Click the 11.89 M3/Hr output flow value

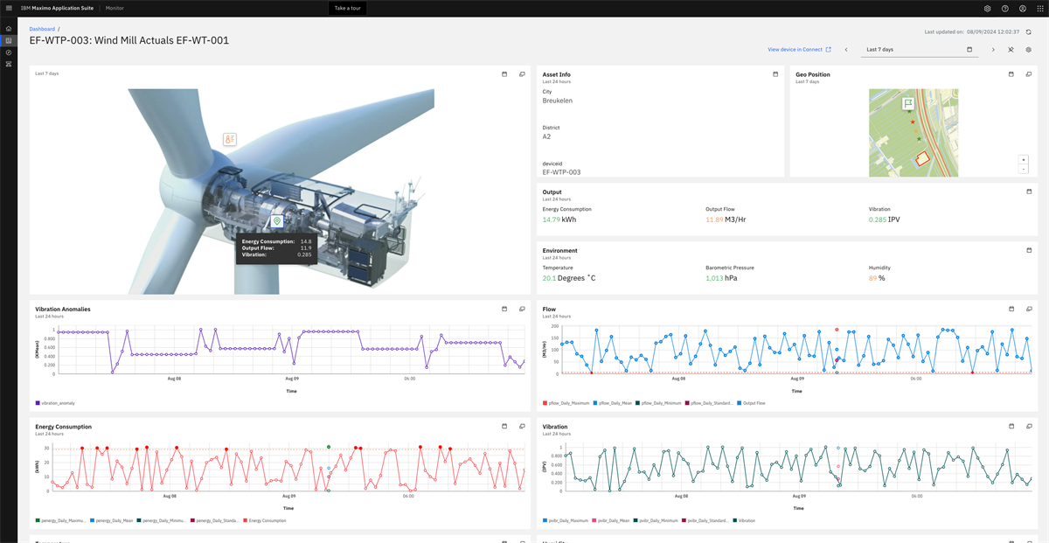click(727, 219)
